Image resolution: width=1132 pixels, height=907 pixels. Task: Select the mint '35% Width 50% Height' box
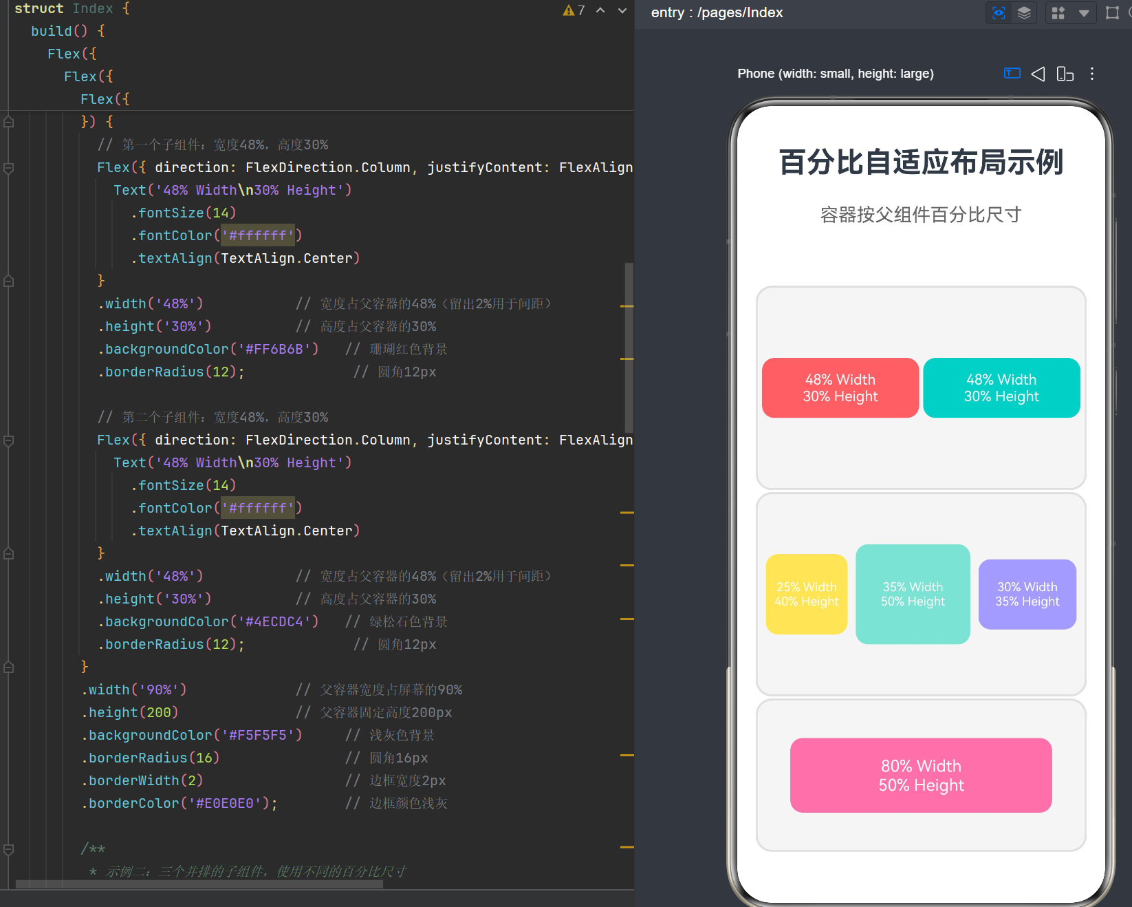tap(913, 594)
